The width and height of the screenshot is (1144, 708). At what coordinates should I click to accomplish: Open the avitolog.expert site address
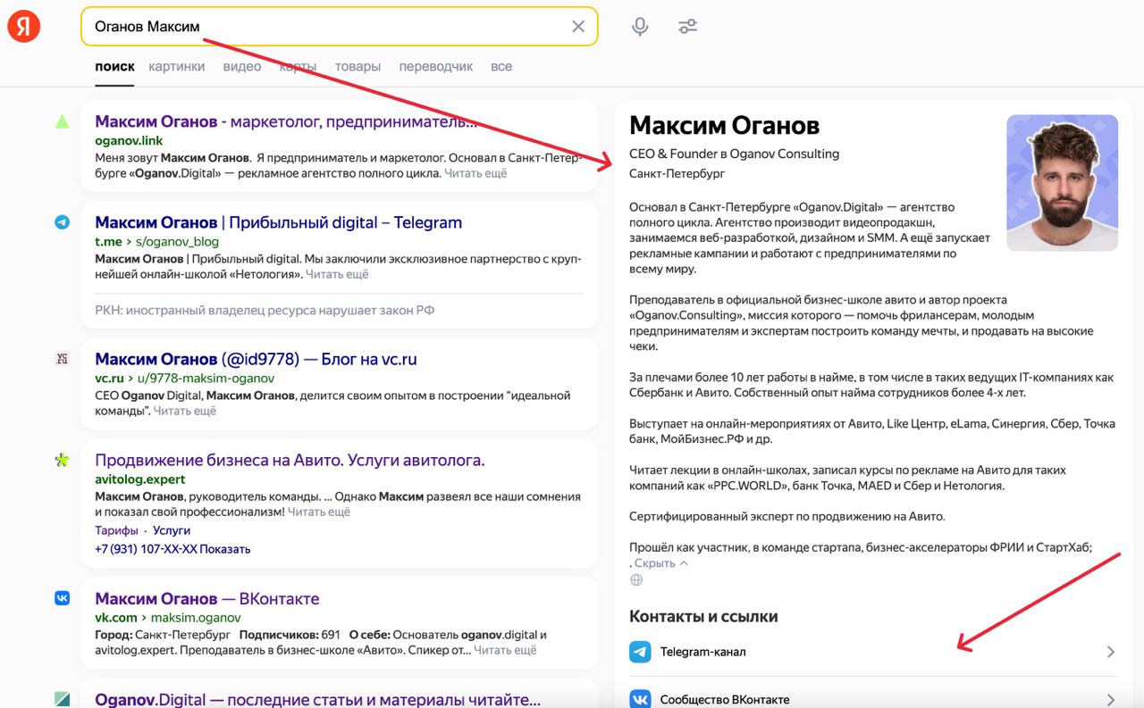[x=140, y=479]
